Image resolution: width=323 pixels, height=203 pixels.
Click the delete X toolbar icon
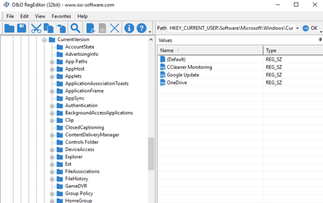[x=115, y=28]
